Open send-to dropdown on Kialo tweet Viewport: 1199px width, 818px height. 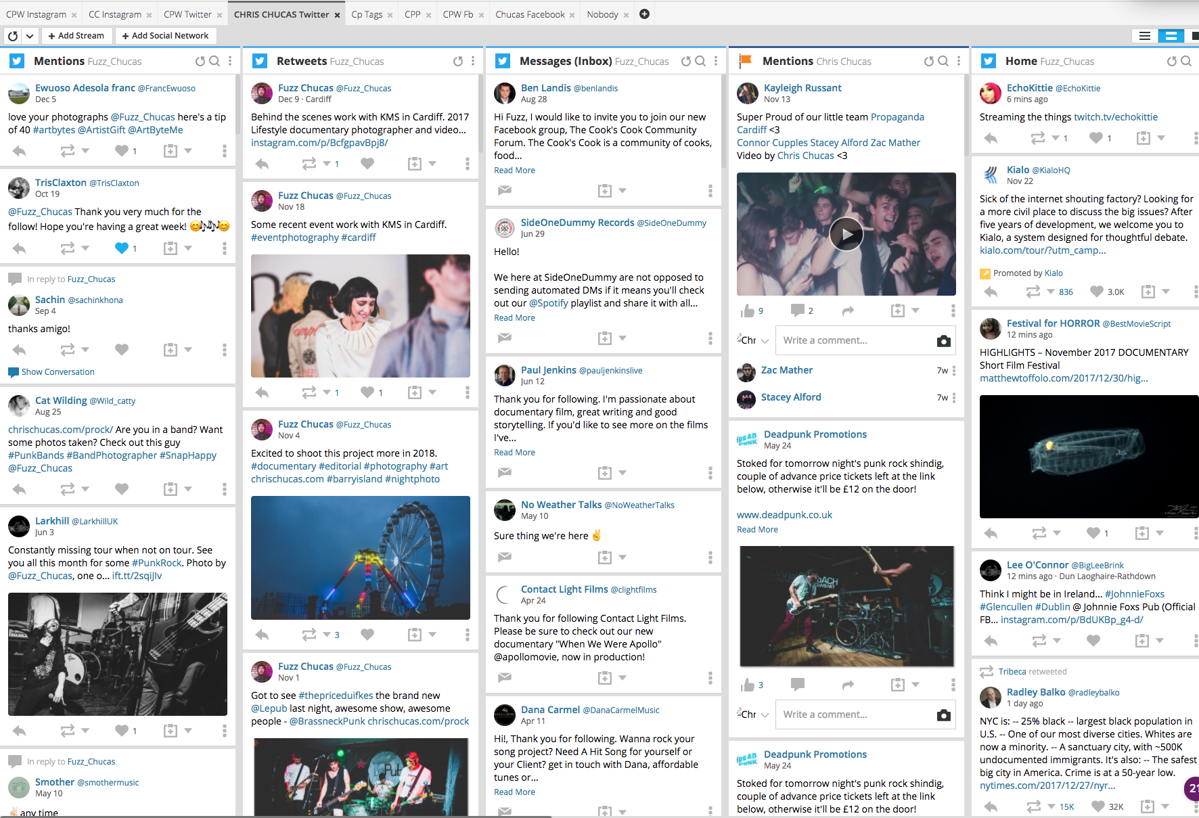[1166, 292]
